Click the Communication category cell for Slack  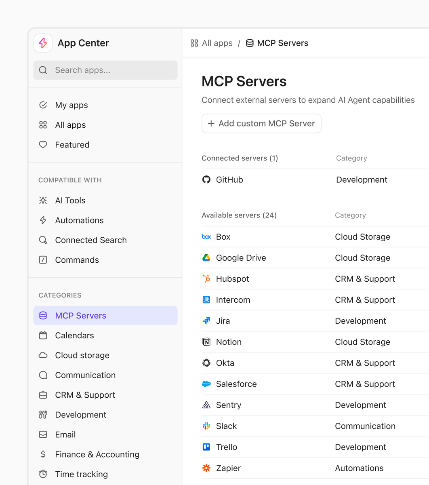click(365, 426)
